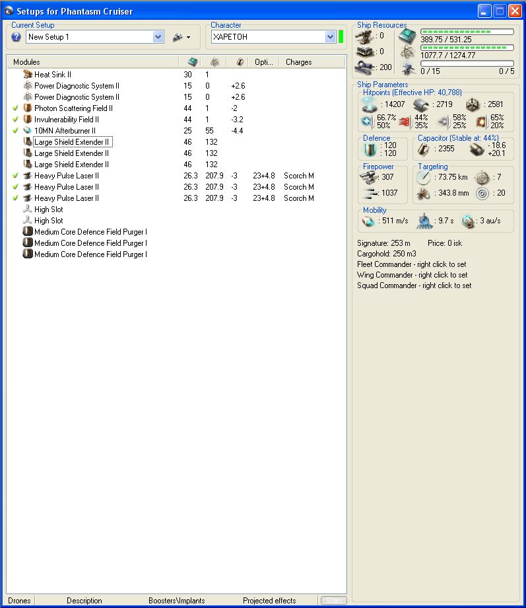Click the calibration icon showing 200
The image size is (526, 608).
[364, 67]
